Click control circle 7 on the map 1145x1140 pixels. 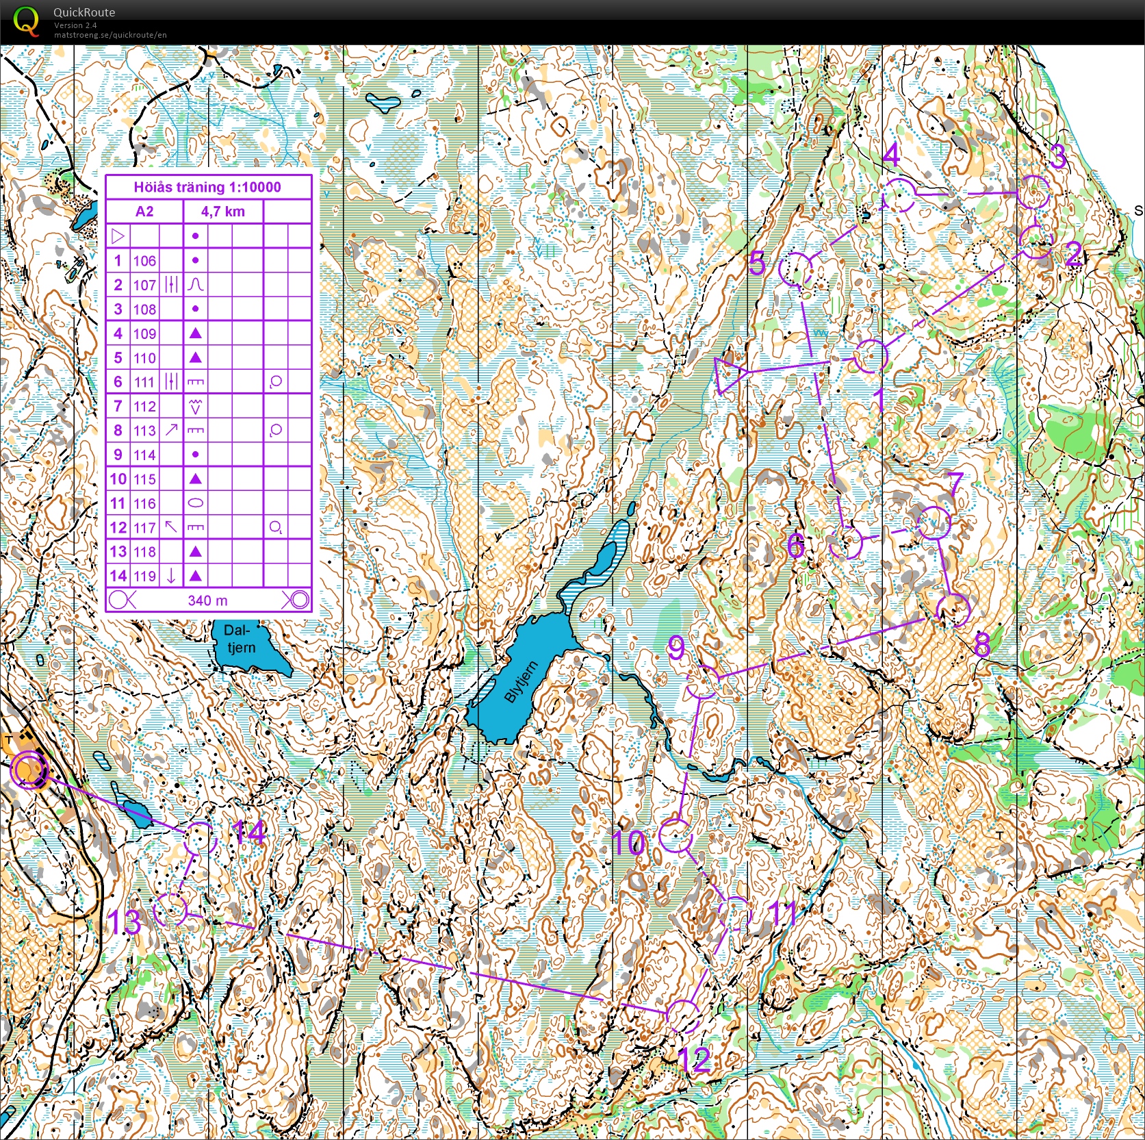coord(933,523)
